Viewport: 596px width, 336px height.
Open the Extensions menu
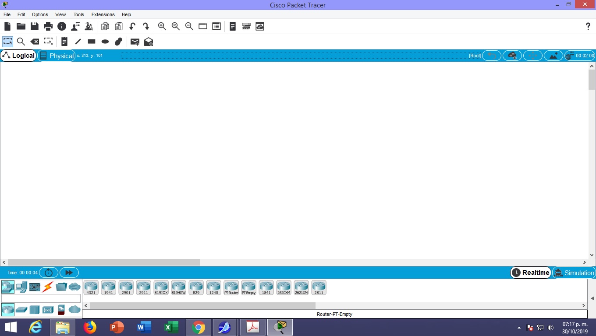click(103, 14)
